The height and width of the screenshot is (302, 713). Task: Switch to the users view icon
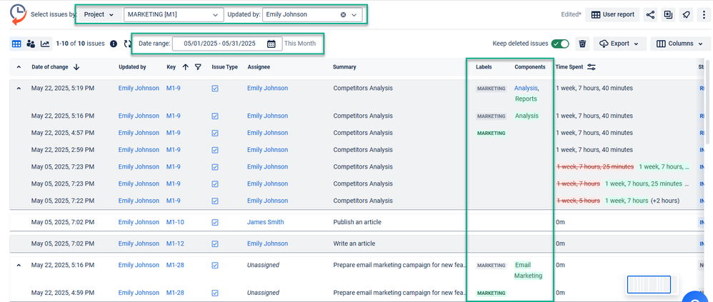coord(31,44)
